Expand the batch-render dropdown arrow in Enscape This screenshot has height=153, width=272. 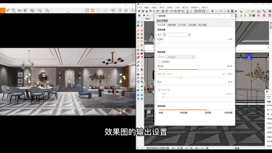point(43,11)
